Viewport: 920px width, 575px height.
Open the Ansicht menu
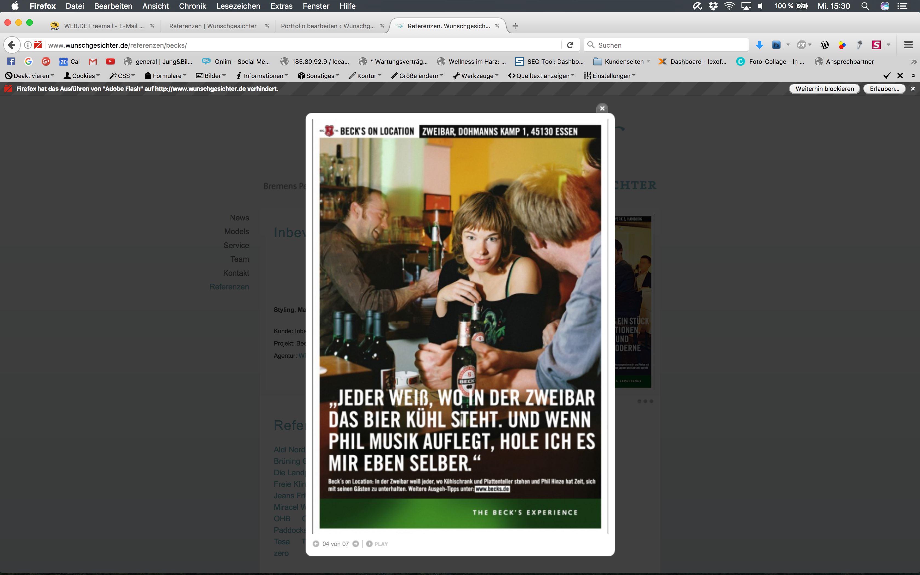pos(156,6)
